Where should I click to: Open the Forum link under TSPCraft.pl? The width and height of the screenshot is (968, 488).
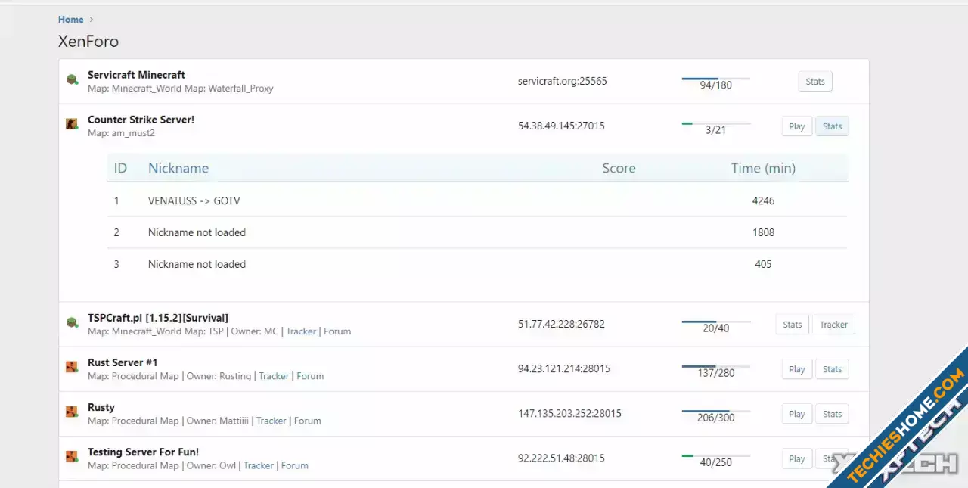(337, 331)
